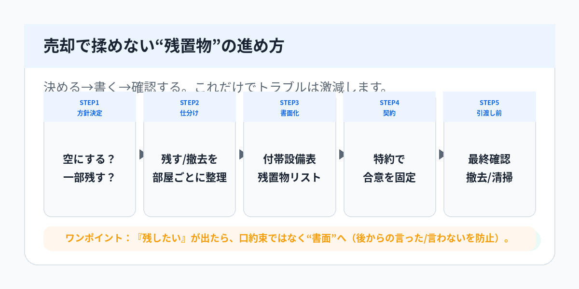
Task: Open the STEP3 書面化 header
Action: tap(289, 108)
